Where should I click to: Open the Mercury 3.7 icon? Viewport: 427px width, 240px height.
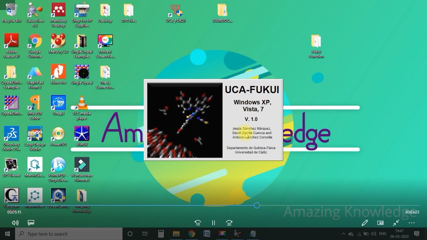point(58,43)
